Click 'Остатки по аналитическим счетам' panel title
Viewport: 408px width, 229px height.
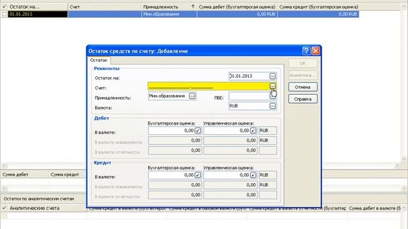pyautogui.click(x=39, y=199)
